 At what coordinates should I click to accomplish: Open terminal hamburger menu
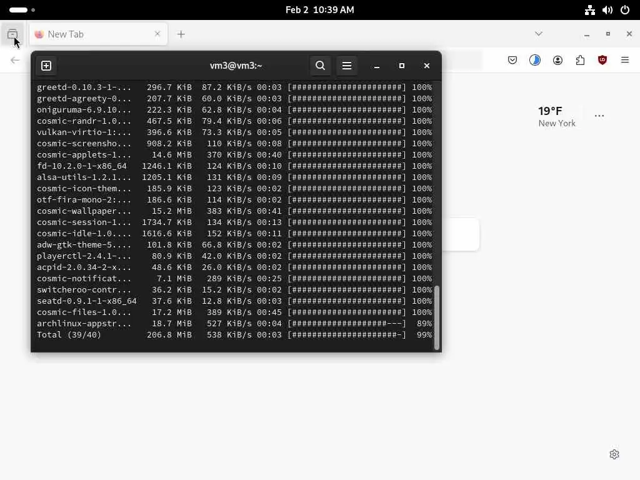pos(346,66)
